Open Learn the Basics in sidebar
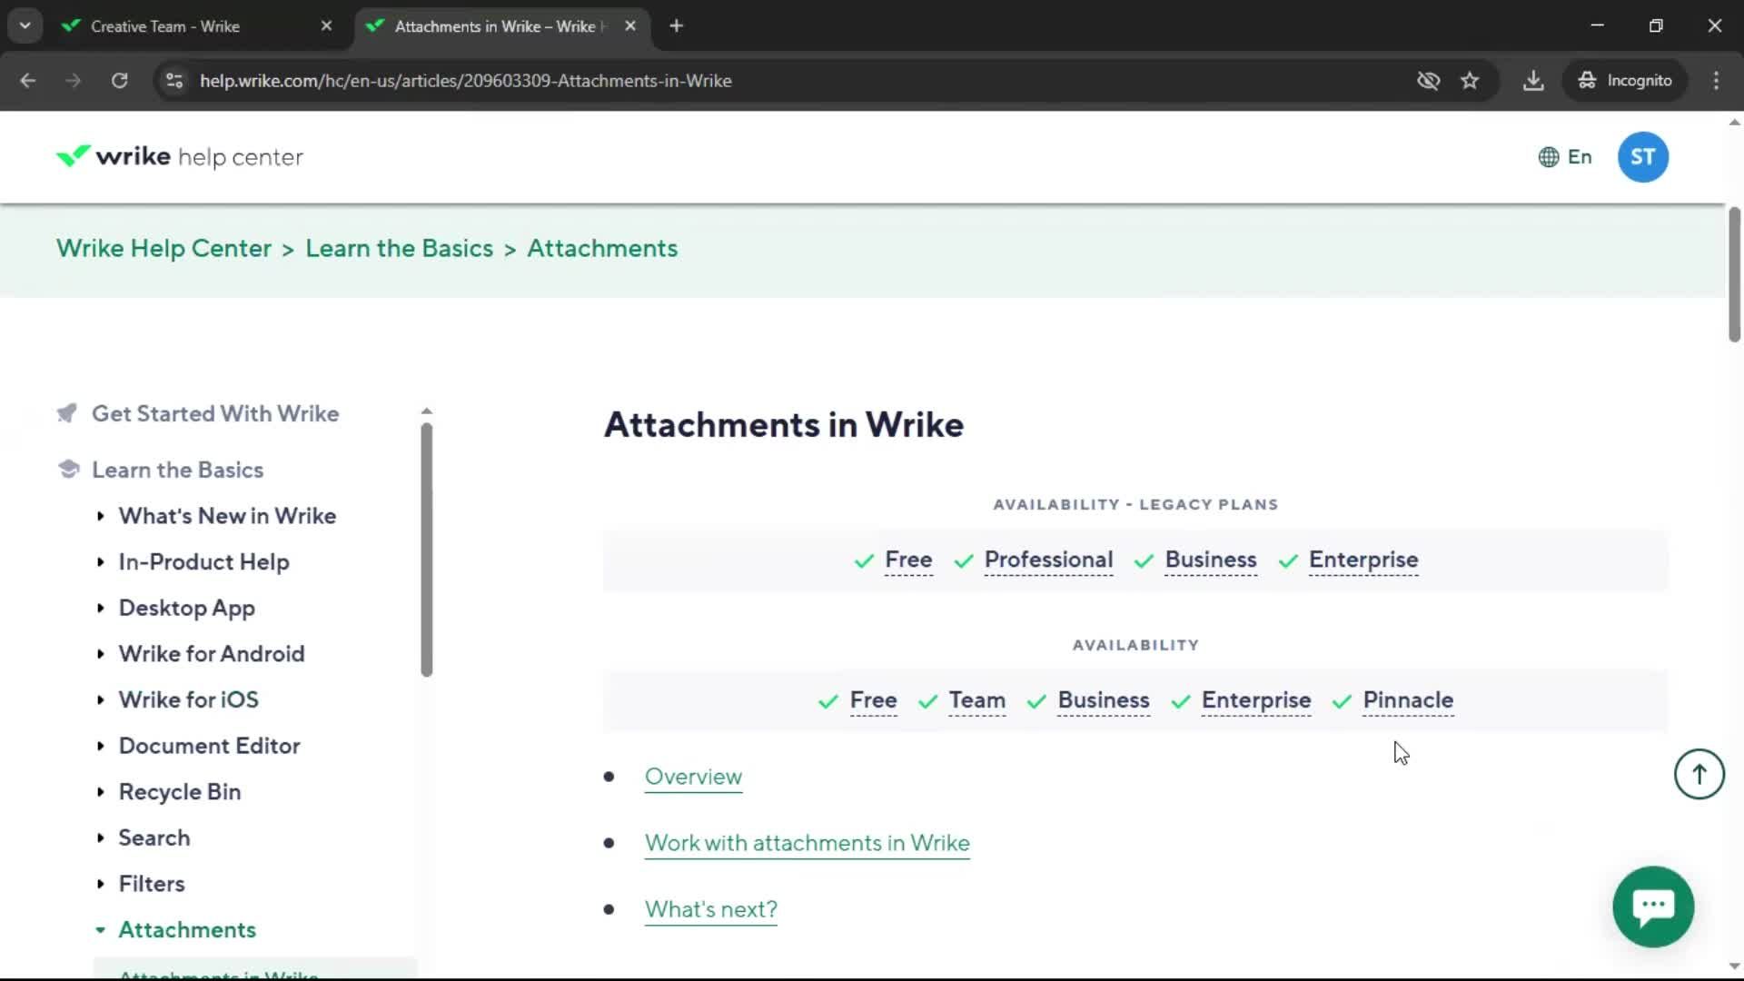 (x=177, y=470)
